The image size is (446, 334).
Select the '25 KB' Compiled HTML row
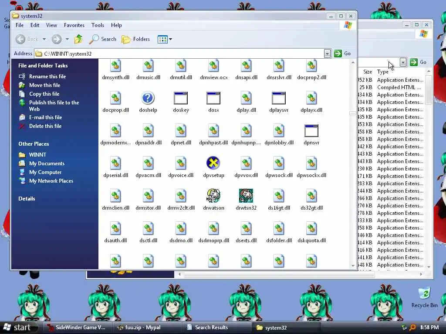[392, 87]
